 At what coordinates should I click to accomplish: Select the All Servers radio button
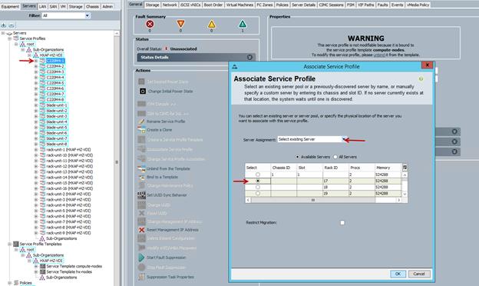335,157
